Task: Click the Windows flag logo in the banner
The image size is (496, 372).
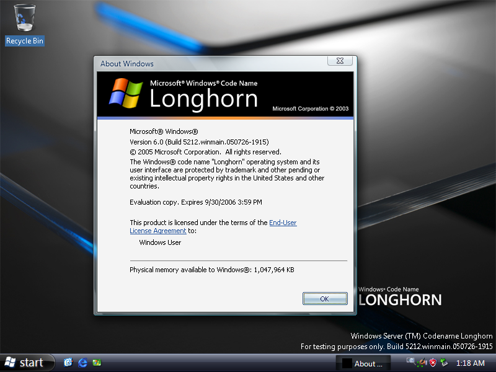Action: click(x=126, y=94)
